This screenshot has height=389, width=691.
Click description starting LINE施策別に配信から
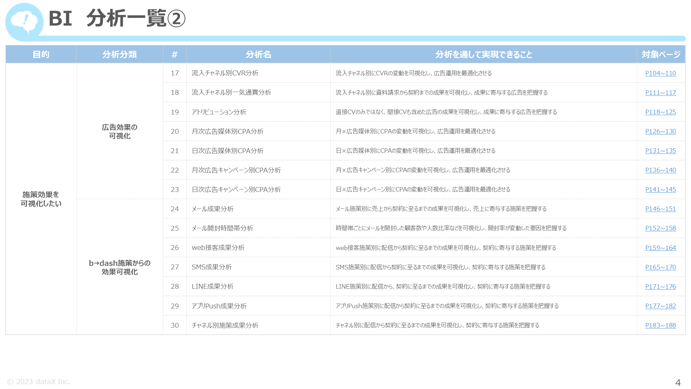click(443, 287)
